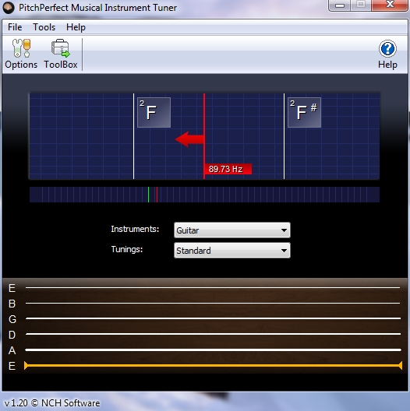Viewport: 410px width, 411px height.
Task: Click the Help question mark icon
Action: [x=387, y=49]
